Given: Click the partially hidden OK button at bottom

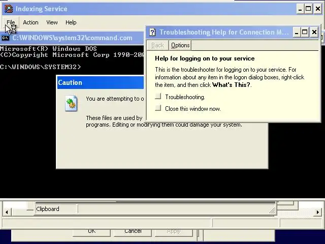Looking at the screenshot, I should (x=91, y=232).
